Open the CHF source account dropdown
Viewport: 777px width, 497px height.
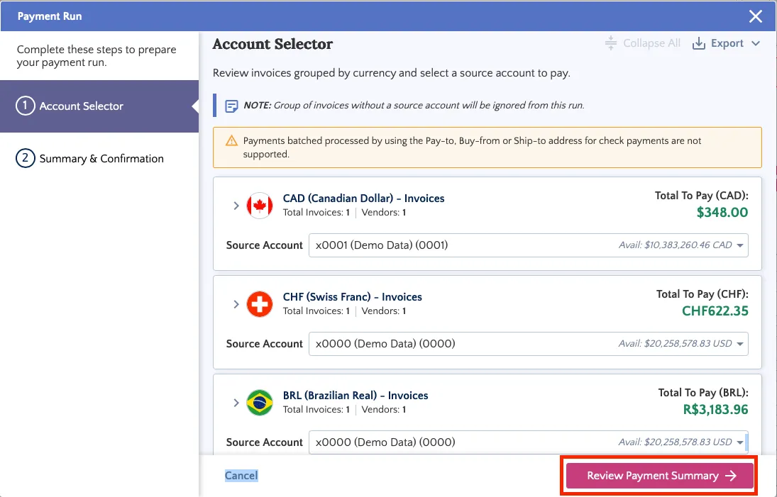pos(528,344)
